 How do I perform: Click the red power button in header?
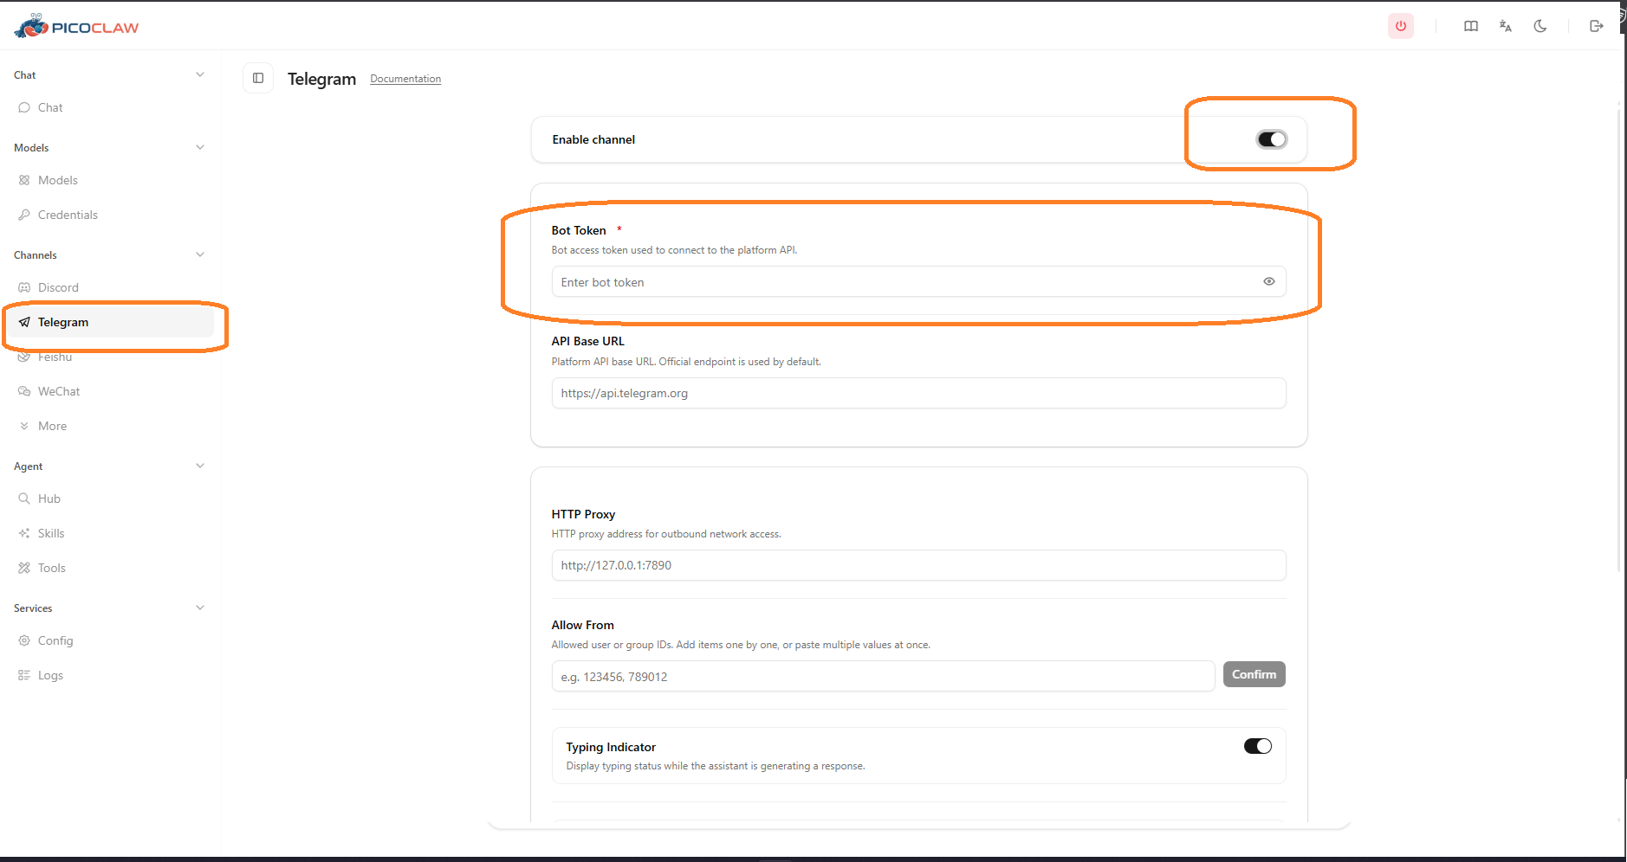pyautogui.click(x=1400, y=26)
